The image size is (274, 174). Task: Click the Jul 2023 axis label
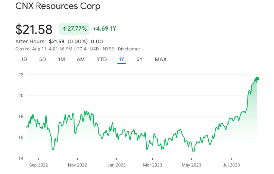point(231,165)
